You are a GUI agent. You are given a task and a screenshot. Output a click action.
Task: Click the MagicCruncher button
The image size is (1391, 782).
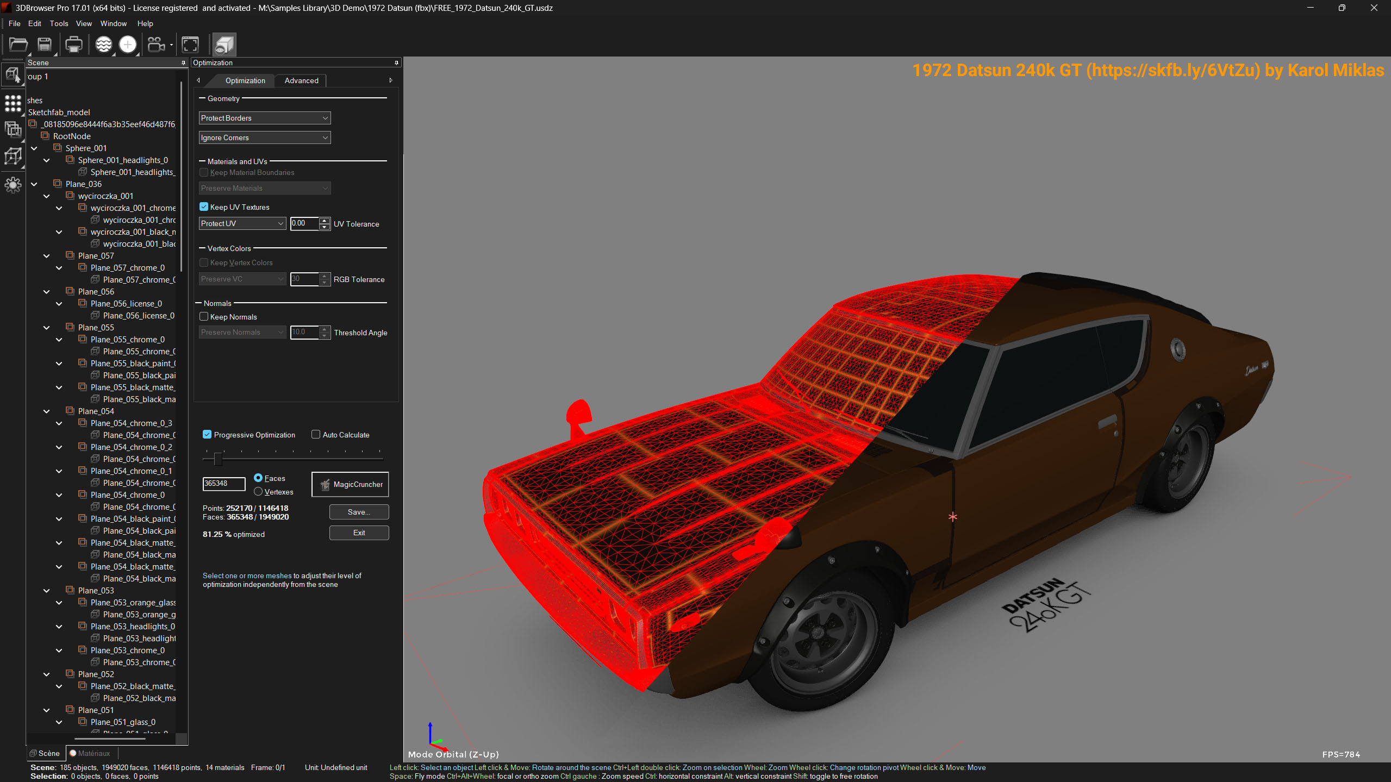pos(350,484)
